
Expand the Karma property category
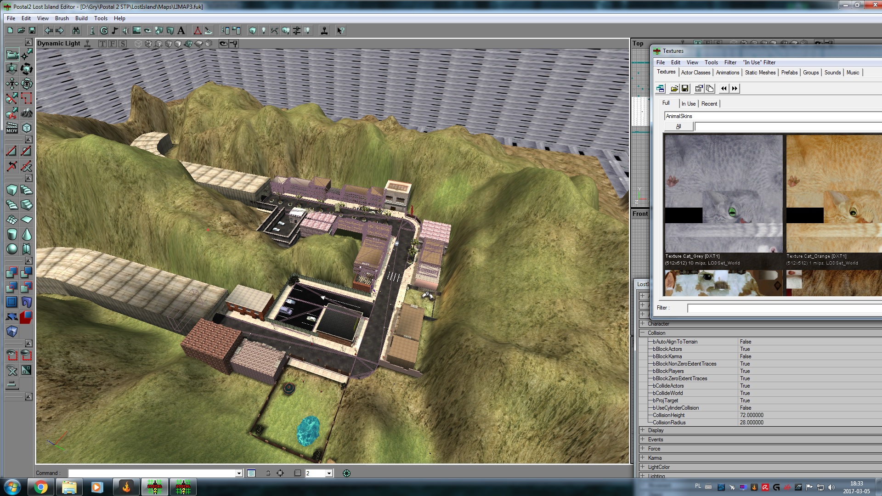pos(643,458)
